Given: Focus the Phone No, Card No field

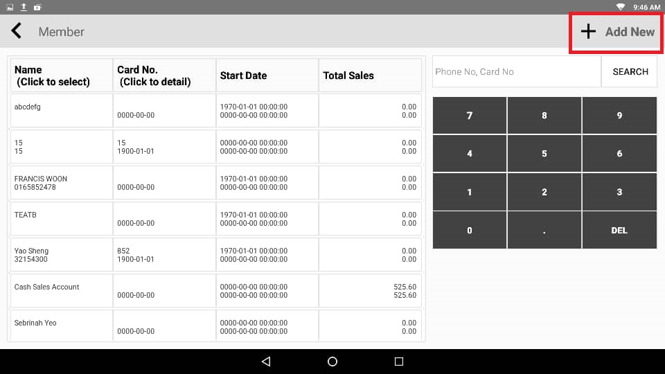Looking at the screenshot, I should coord(516,71).
